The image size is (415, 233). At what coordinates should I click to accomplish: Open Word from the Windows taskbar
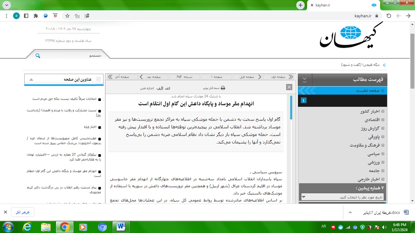click(x=121, y=227)
